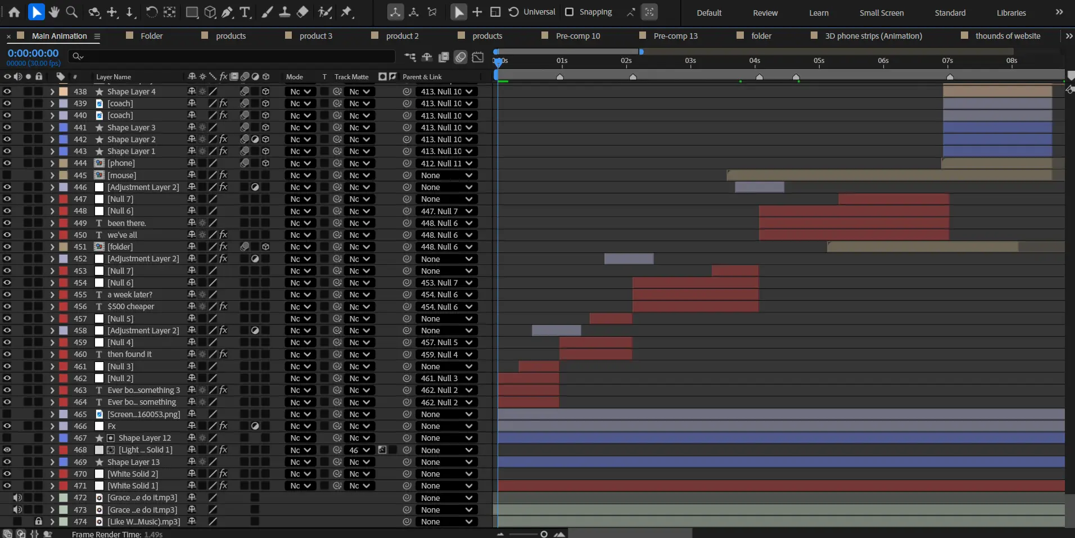
Task: Expand the [phone] layer 444 properties
Action: click(52, 163)
